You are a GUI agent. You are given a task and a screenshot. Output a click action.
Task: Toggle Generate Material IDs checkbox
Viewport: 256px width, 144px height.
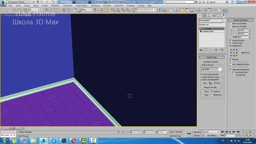tap(231, 70)
